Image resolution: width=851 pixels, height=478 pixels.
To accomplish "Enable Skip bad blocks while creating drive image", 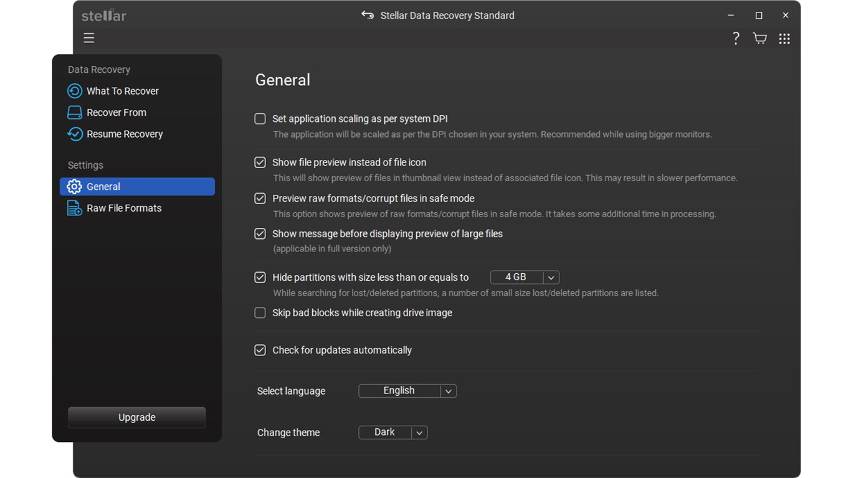I will pyautogui.click(x=260, y=313).
